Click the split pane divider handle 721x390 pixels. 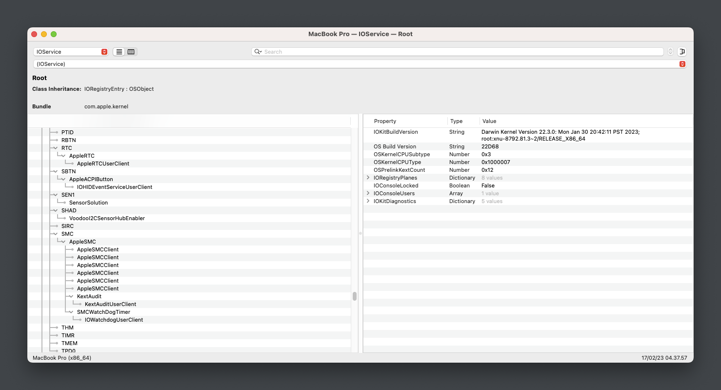[360, 233]
